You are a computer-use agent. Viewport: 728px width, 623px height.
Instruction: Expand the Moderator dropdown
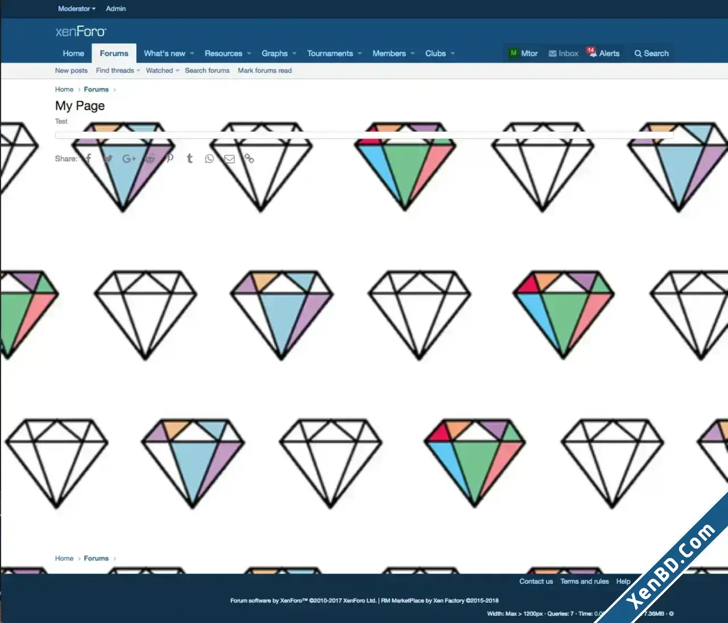77,9
